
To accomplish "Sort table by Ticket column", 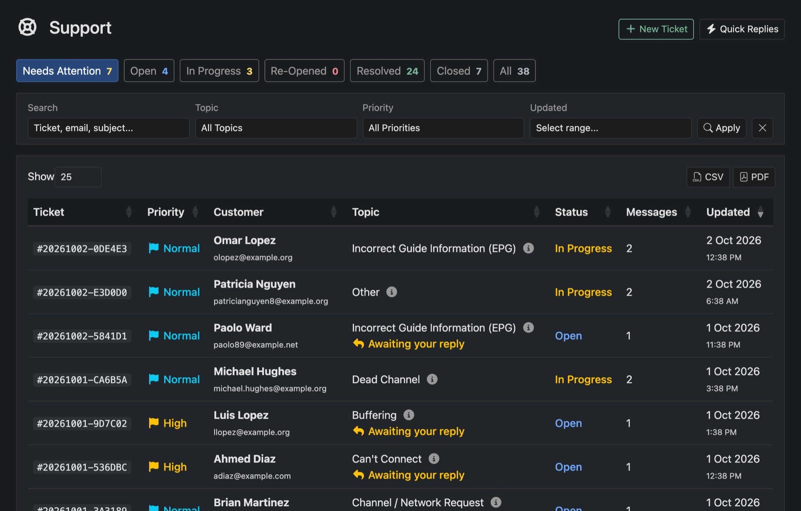I will [x=83, y=212].
